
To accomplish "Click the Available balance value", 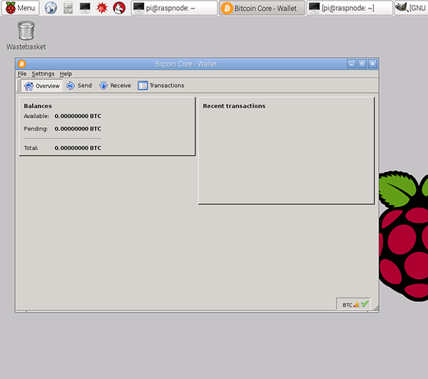I will [78, 116].
